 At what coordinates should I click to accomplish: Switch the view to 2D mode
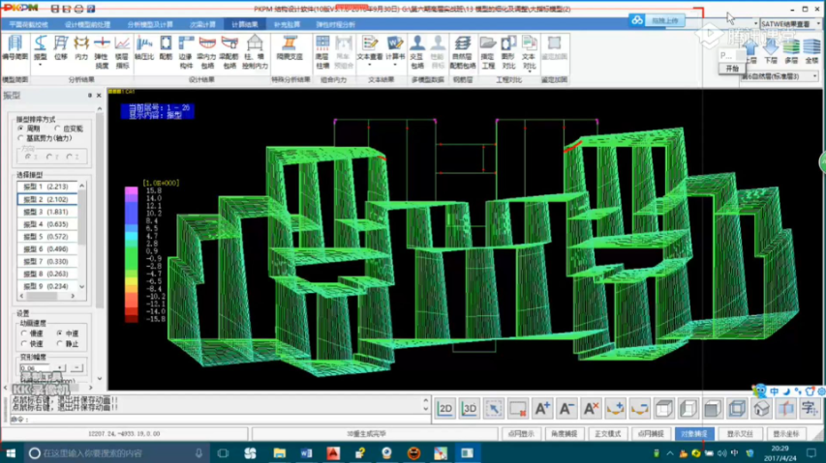tap(445, 408)
